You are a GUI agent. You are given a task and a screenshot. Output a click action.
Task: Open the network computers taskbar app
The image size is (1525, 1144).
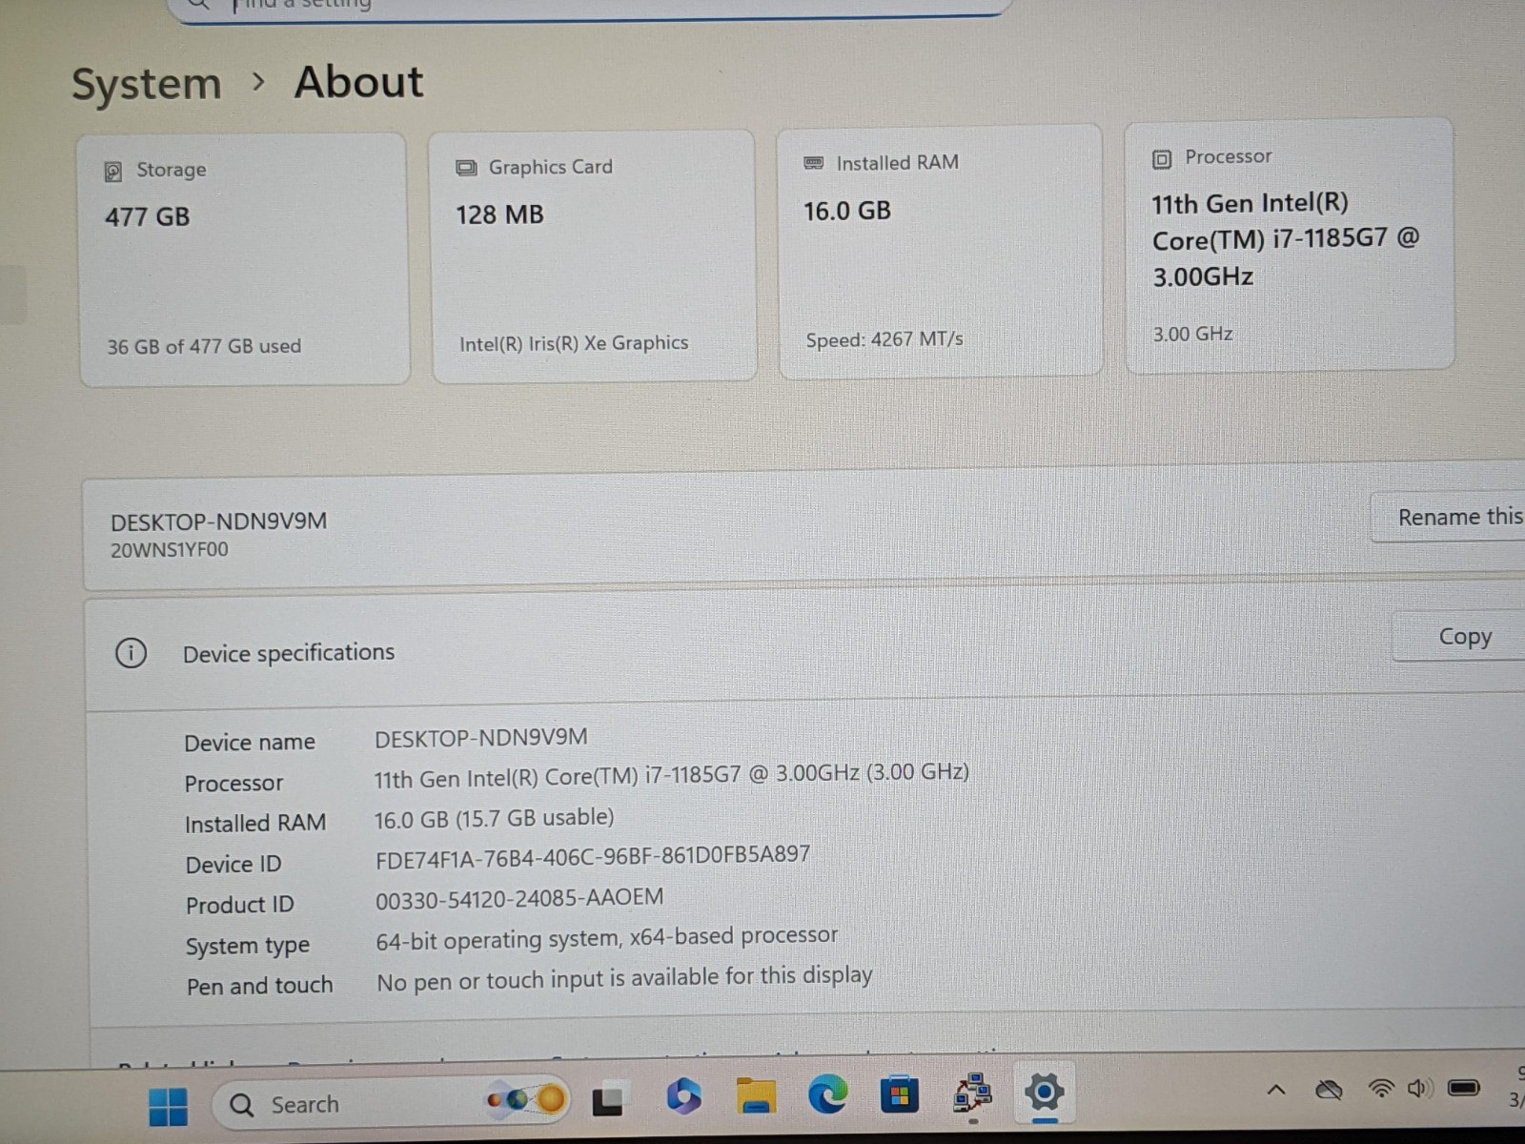(971, 1093)
